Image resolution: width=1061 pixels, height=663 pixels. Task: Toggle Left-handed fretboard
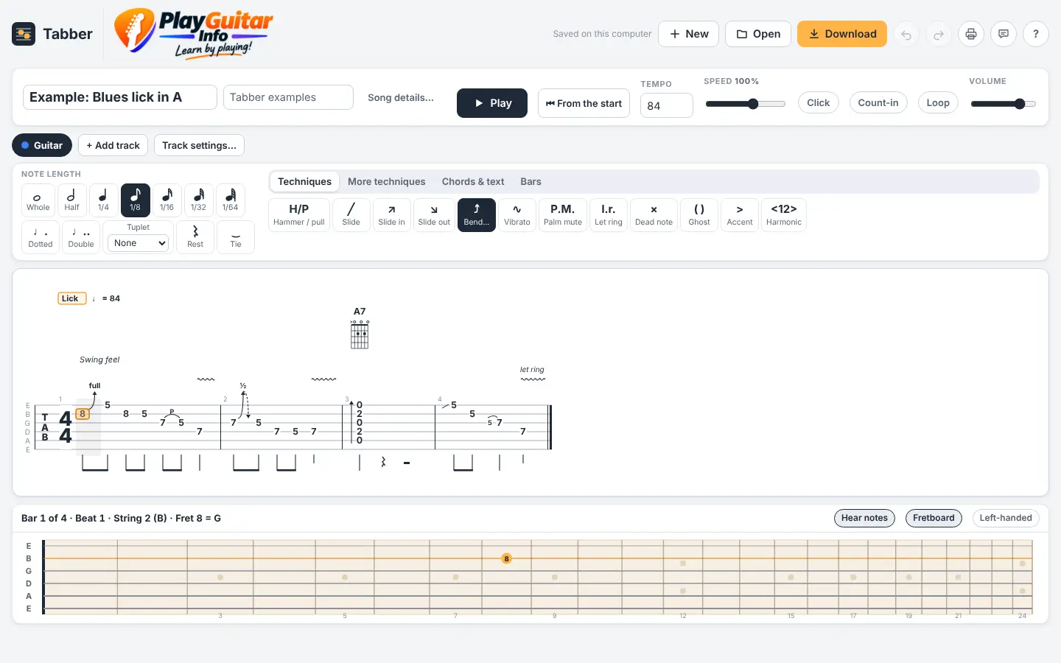(1006, 518)
